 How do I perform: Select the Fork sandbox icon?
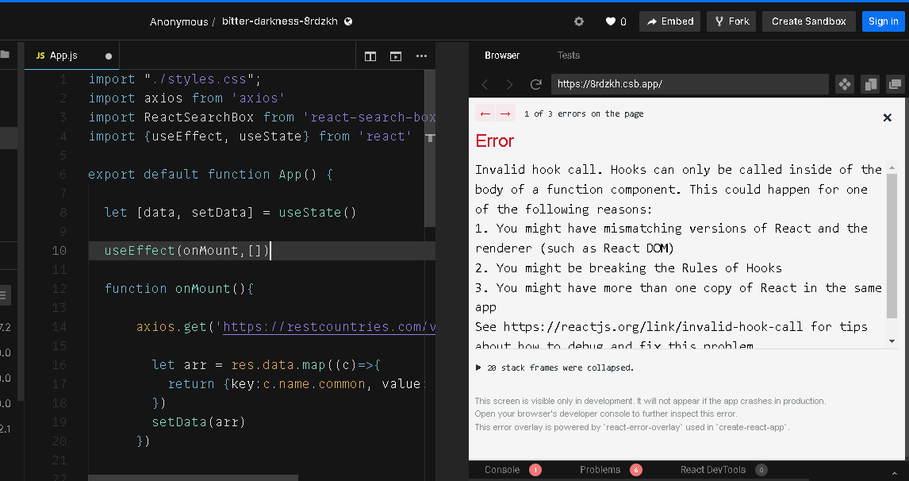click(x=731, y=21)
